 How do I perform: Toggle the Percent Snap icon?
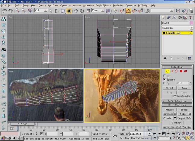[x=134, y=11]
